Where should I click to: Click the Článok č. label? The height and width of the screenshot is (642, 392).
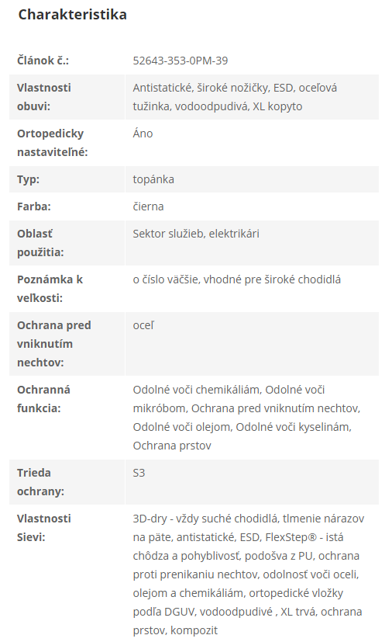click(x=43, y=61)
